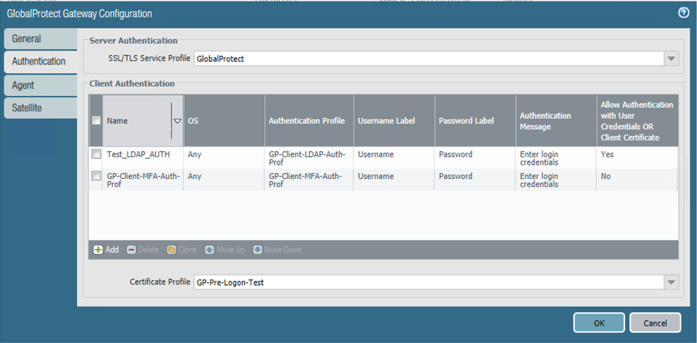This screenshot has height=343, width=697.
Task: Toggle the select-all checkbox in table header
Action: click(x=96, y=121)
